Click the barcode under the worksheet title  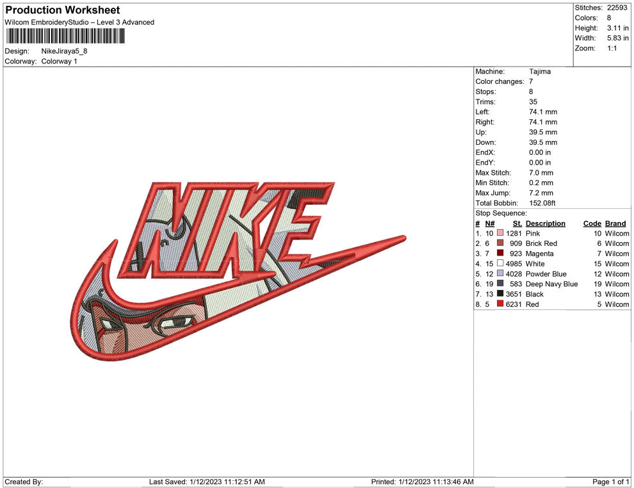(x=65, y=36)
